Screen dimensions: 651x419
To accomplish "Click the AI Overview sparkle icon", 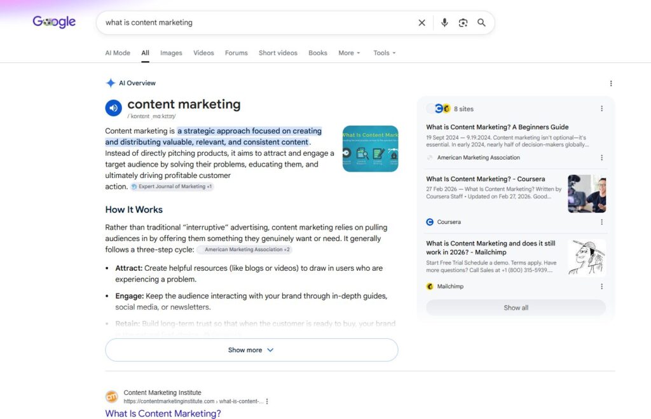I will click(x=111, y=83).
